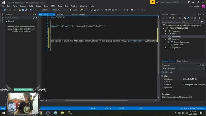
Task: Open Properties wrench icon in Solution Explorer toolbar
Action: [200, 18]
